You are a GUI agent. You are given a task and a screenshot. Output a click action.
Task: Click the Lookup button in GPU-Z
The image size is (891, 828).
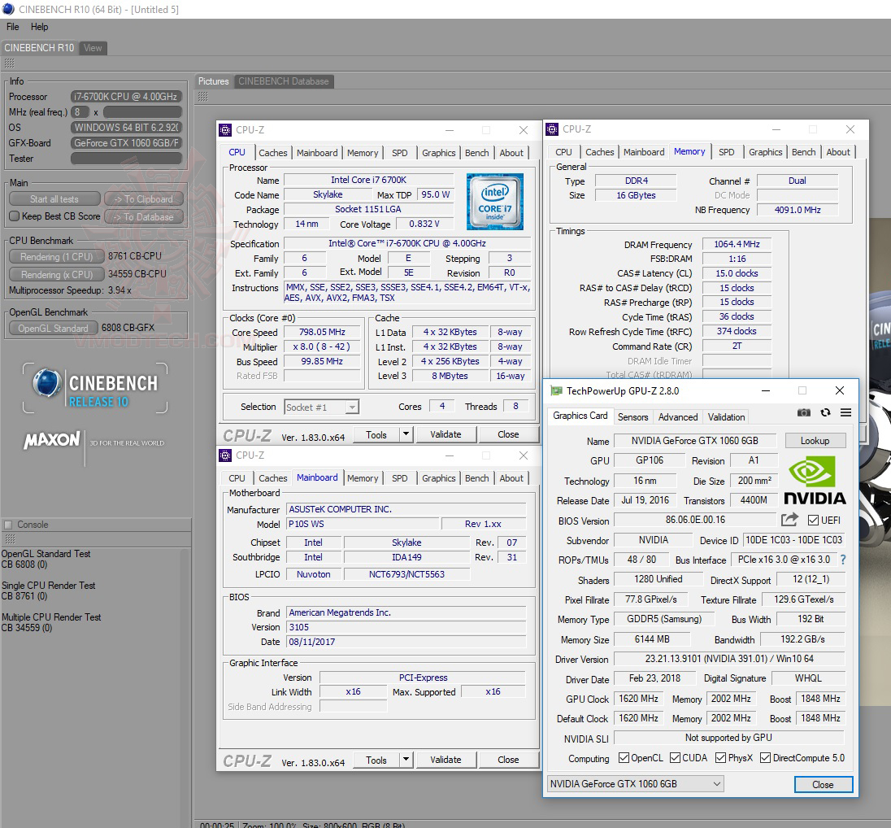[815, 440]
